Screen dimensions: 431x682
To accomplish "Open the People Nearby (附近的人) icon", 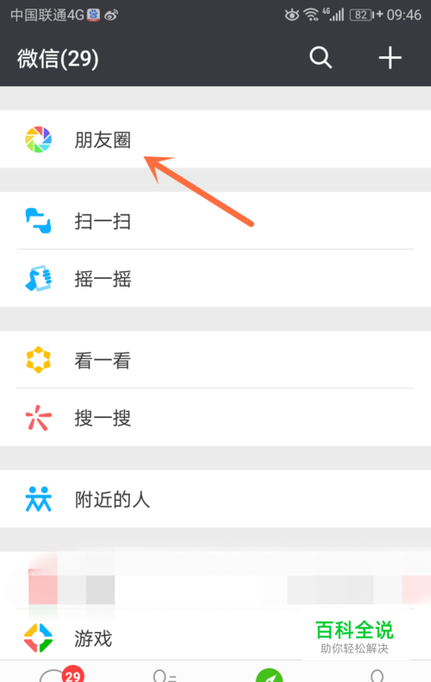I will (x=38, y=499).
